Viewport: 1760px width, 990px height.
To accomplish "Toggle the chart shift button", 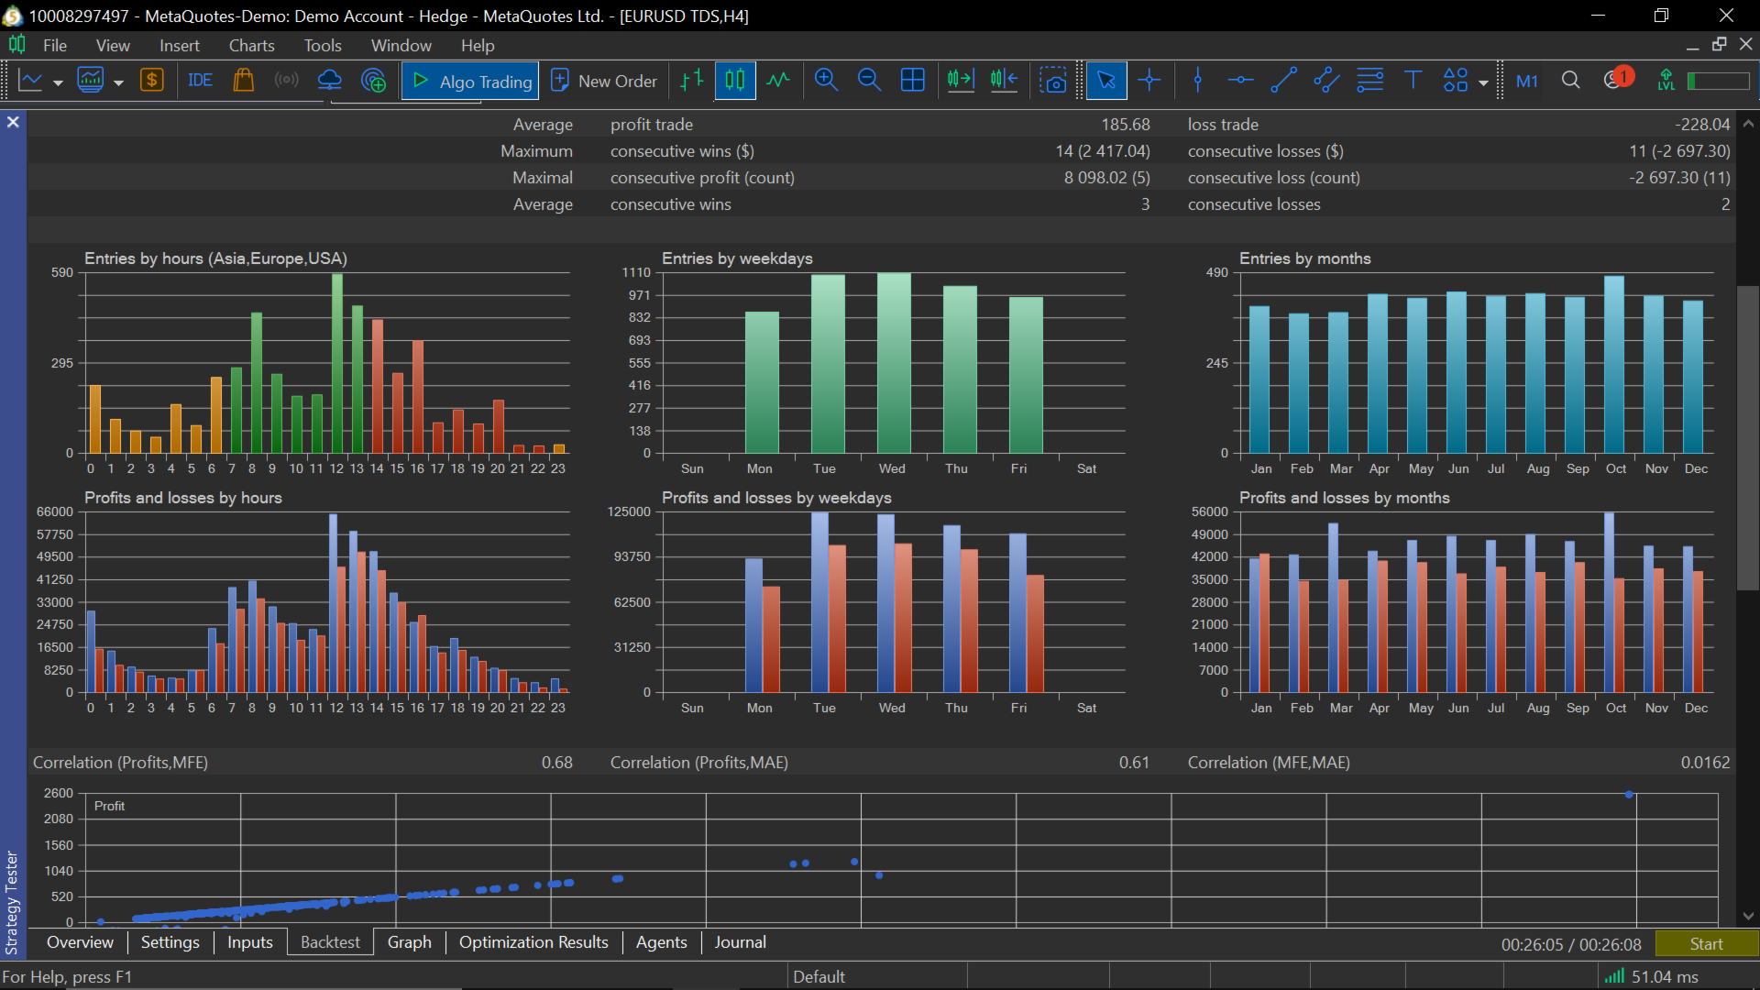I will click(x=1004, y=81).
